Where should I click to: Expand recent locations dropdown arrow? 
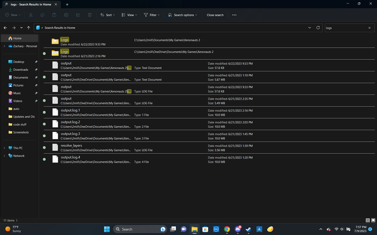[x=21, y=28]
